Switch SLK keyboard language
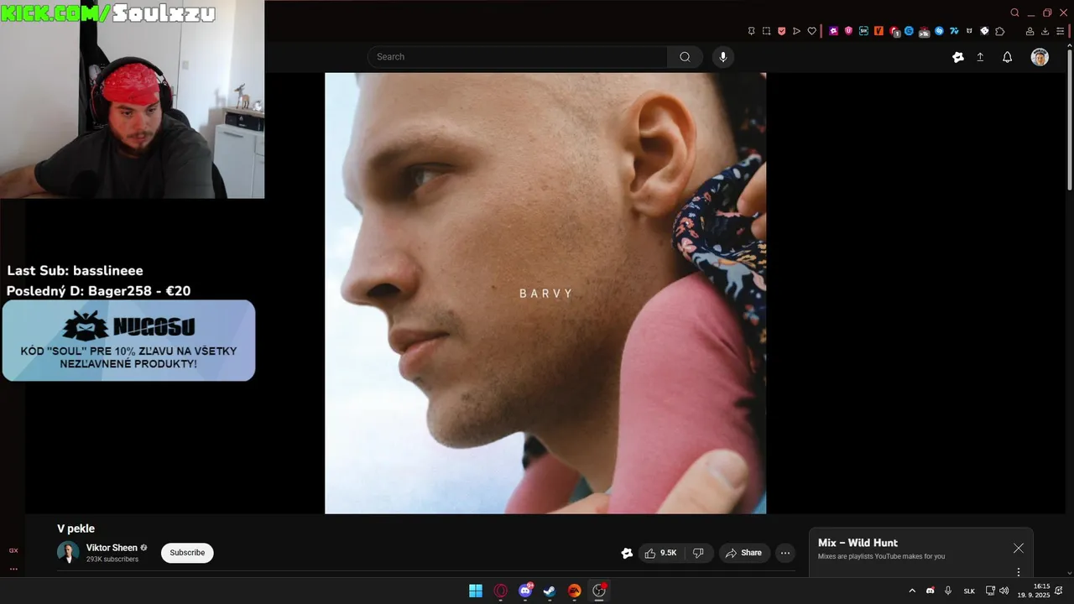Screen dimensions: 1074x604 969,591
